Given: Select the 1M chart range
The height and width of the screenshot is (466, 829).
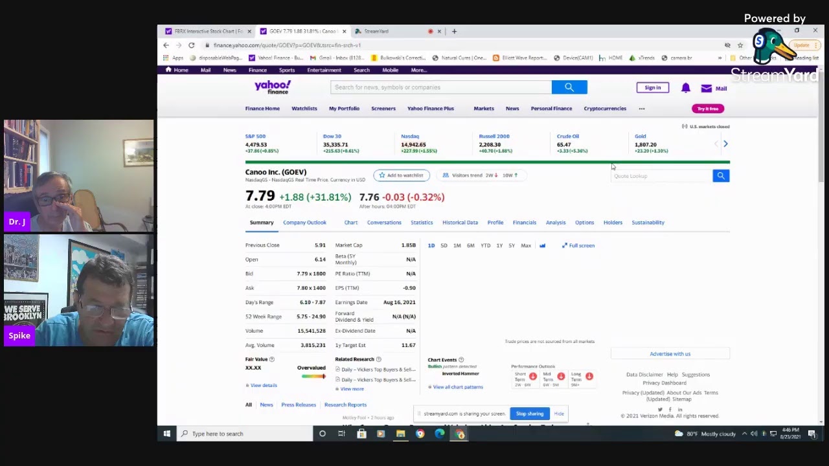Looking at the screenshot, I should (457, 245).
